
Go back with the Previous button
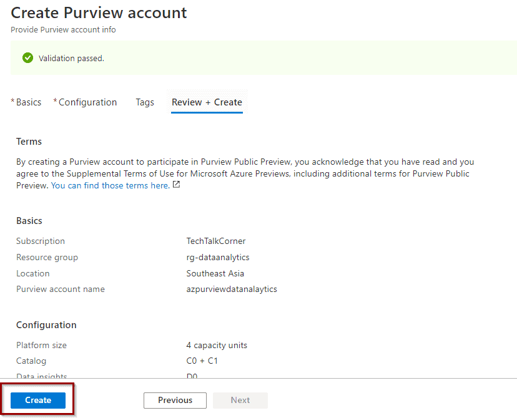pyautogui.click(x=175, y=400)
